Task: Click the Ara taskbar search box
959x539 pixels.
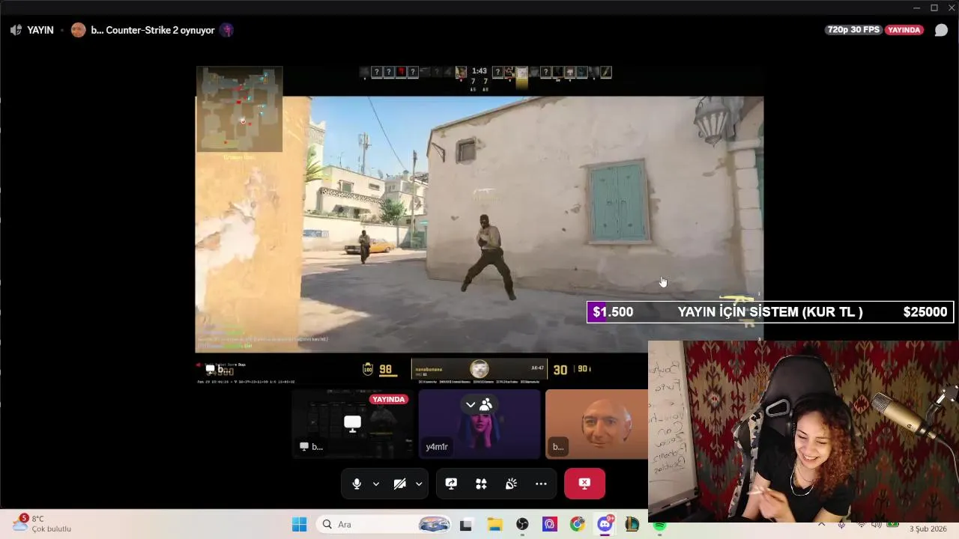Action: tap(384, 524)
